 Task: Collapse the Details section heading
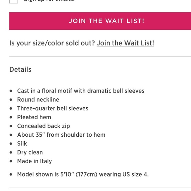click(x=20, y=69)
